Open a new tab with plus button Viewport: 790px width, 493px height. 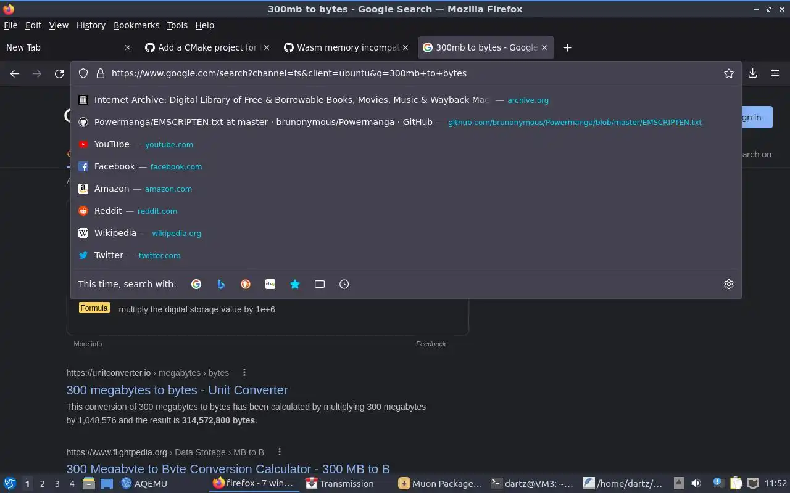(568, 47)
